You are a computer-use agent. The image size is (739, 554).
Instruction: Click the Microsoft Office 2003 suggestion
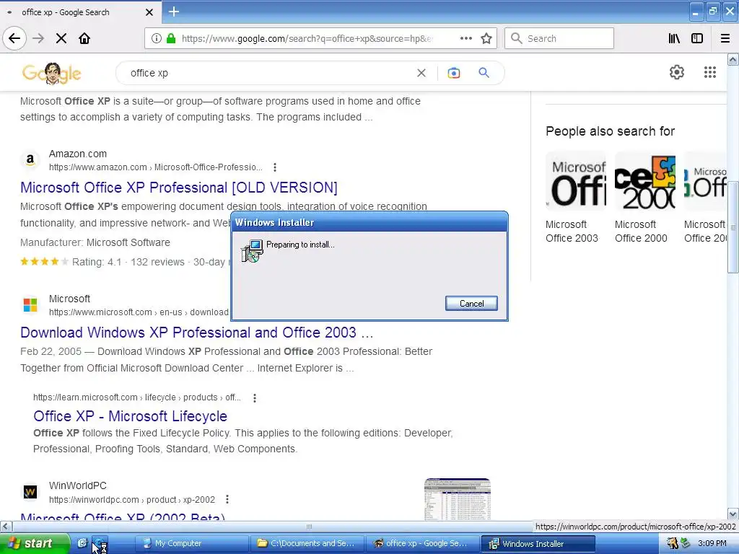(575, 197)
